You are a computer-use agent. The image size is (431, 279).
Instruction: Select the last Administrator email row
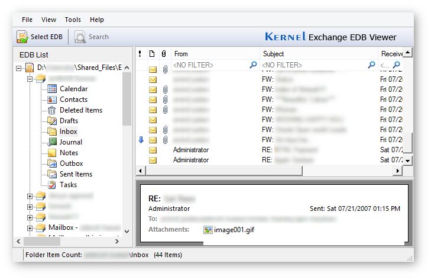(270, 160)
